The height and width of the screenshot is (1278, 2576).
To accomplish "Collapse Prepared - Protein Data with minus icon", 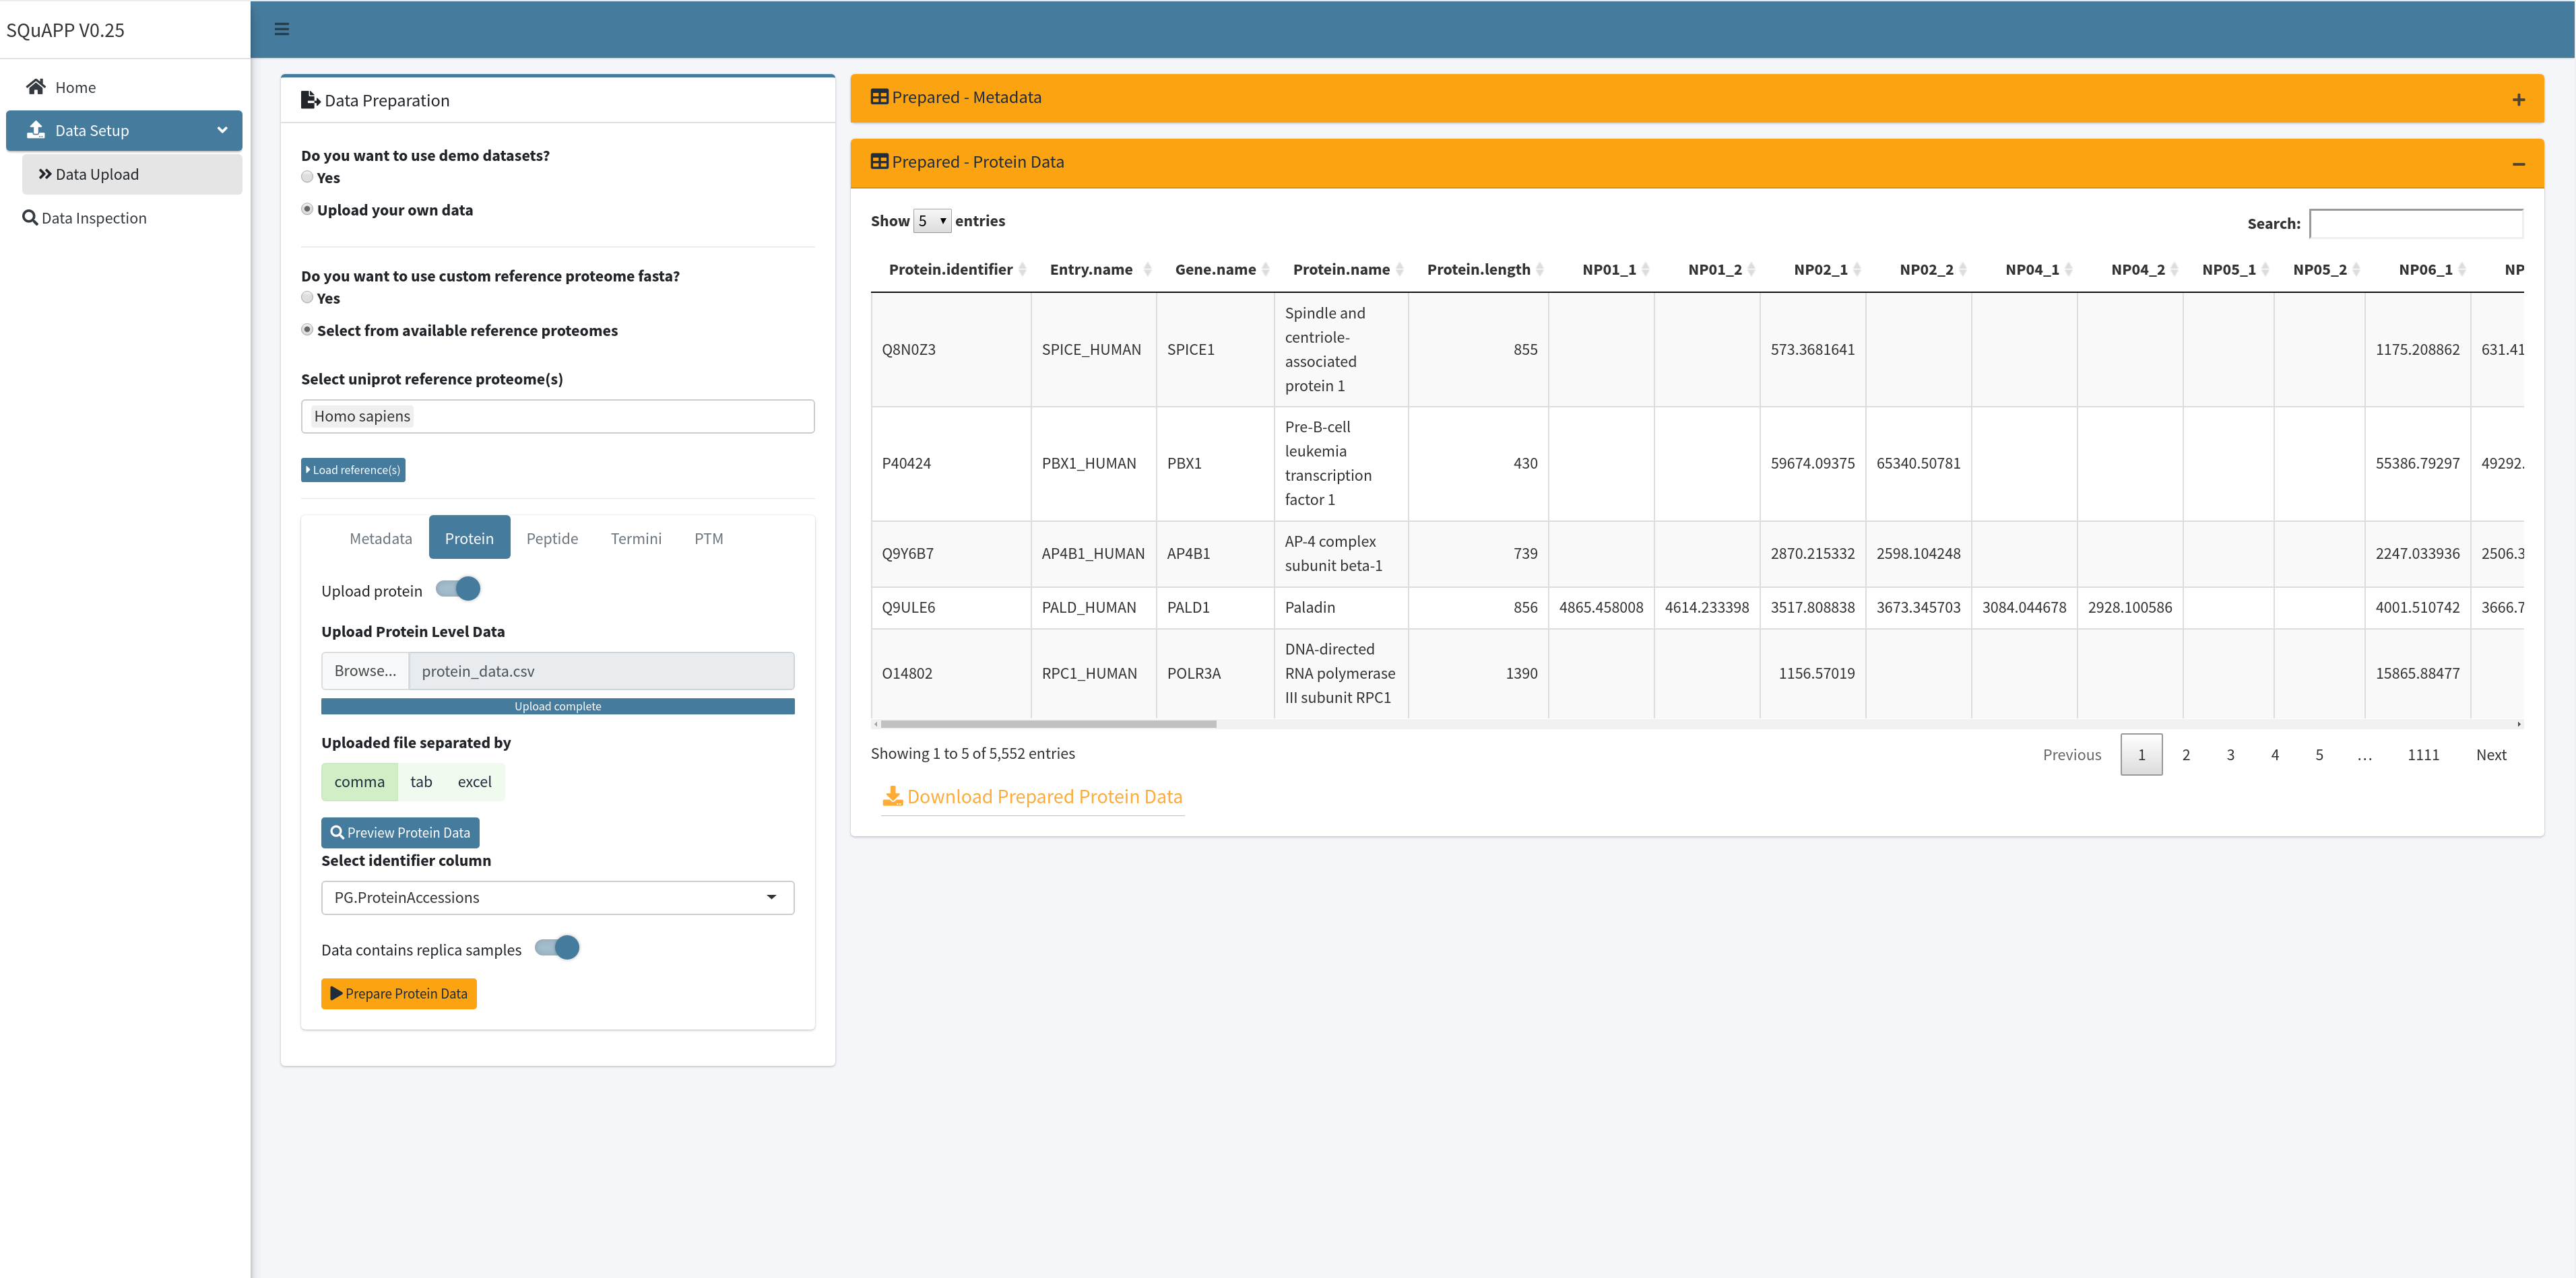I will [2518, 164].
